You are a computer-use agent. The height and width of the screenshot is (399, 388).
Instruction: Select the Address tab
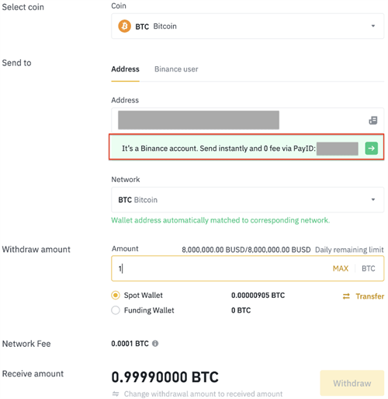(125, 69)
